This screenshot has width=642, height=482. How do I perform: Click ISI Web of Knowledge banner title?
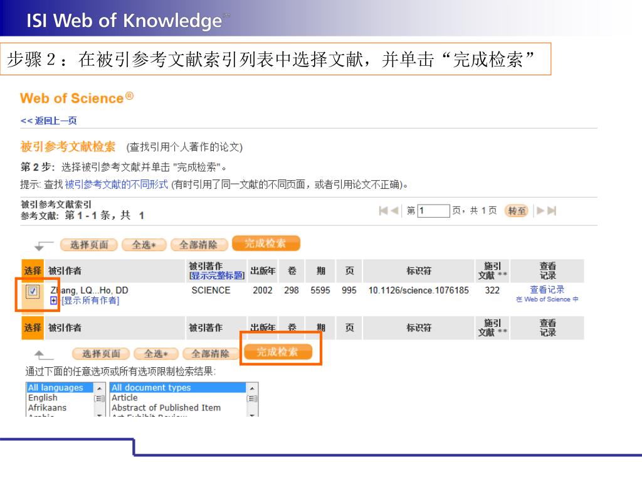point(124,21)
